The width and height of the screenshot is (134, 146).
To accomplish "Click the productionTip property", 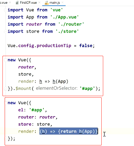I will click(x=54, y=46).
